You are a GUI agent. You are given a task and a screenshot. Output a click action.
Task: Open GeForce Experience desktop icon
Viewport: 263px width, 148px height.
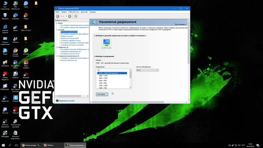[5, 123]
